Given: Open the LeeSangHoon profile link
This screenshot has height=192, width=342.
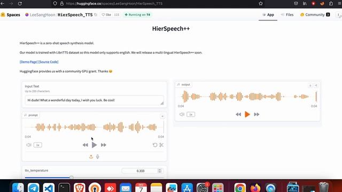Looking at the screenshot, I should click(x=42, y=14).
